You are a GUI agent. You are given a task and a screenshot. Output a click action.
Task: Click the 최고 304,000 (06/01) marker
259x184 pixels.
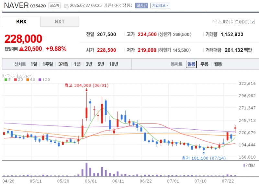(x=86, y=85)
